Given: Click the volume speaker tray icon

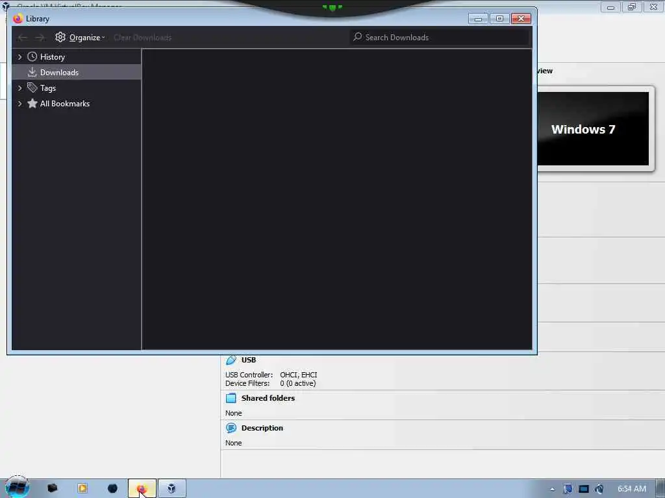Looking at the screenshot, I should (599, 489).
